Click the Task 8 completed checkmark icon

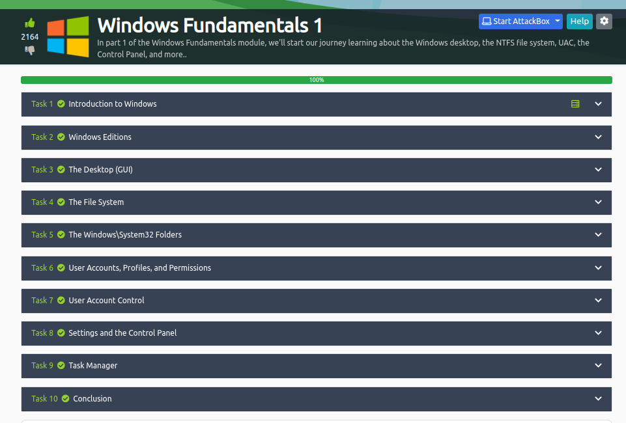pyautogui.click(x=61, y=333)
